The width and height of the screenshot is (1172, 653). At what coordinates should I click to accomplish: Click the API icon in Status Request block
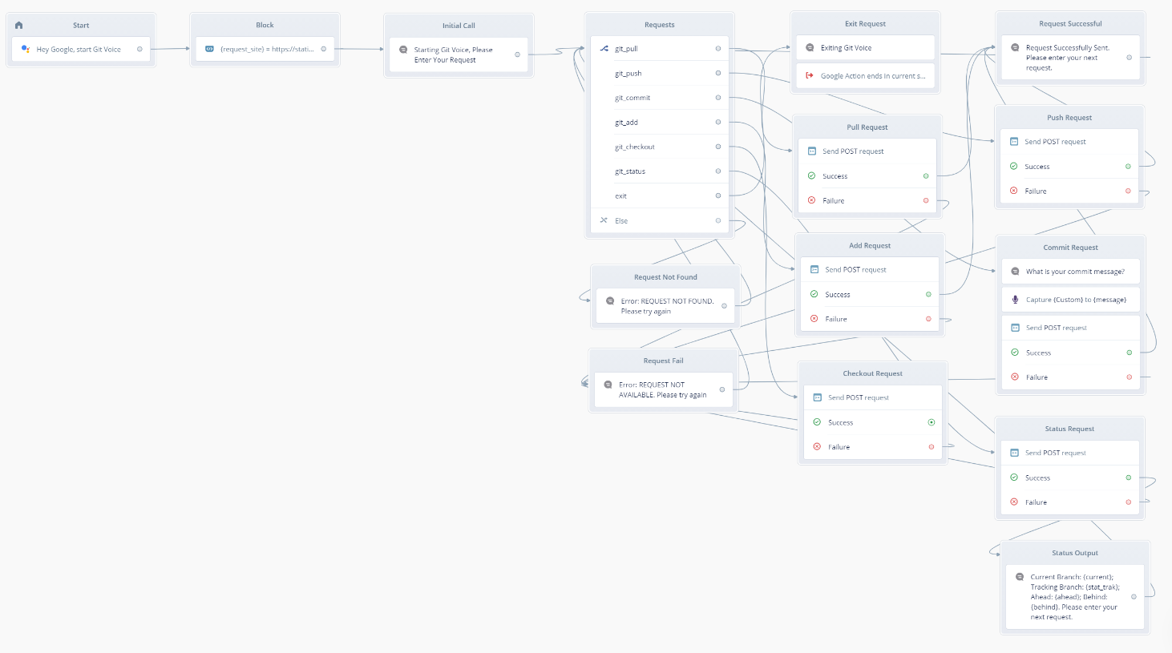point(1014,453)
